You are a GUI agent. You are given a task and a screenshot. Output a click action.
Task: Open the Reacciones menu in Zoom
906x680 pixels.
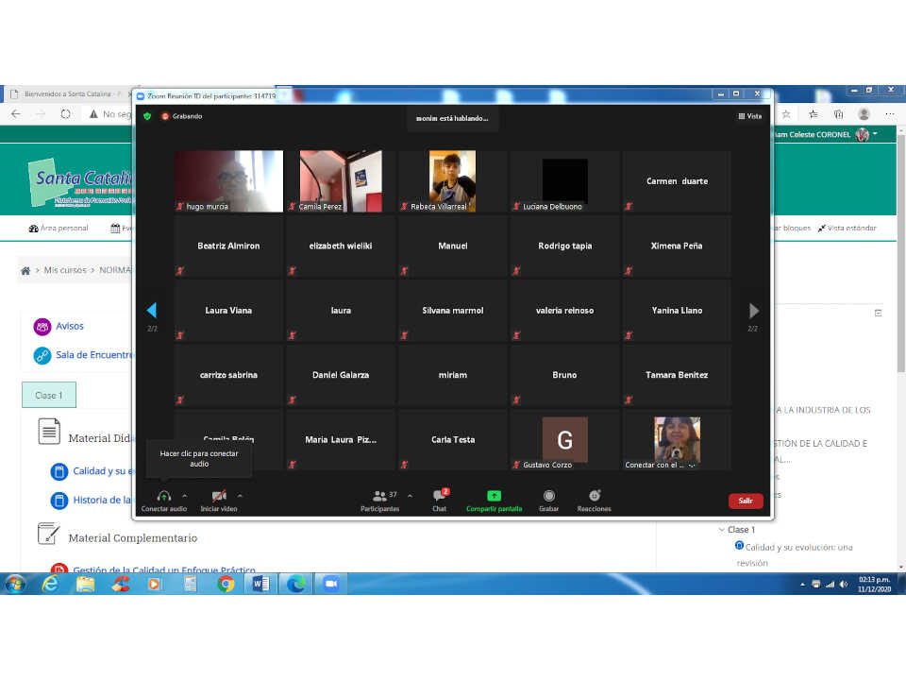click(x=594, y=501)
